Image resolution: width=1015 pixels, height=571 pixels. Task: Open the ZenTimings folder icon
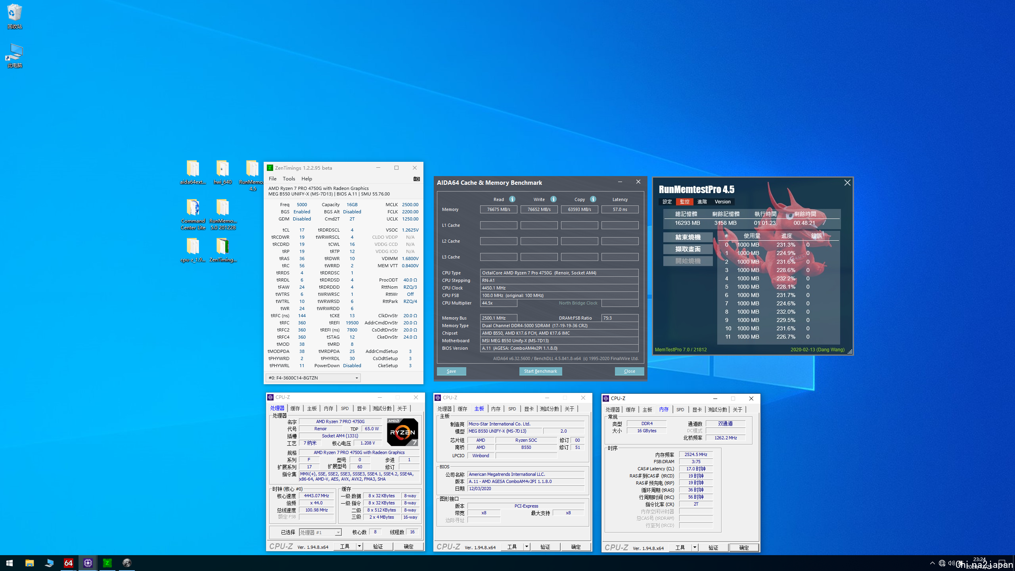coord(222,250)
